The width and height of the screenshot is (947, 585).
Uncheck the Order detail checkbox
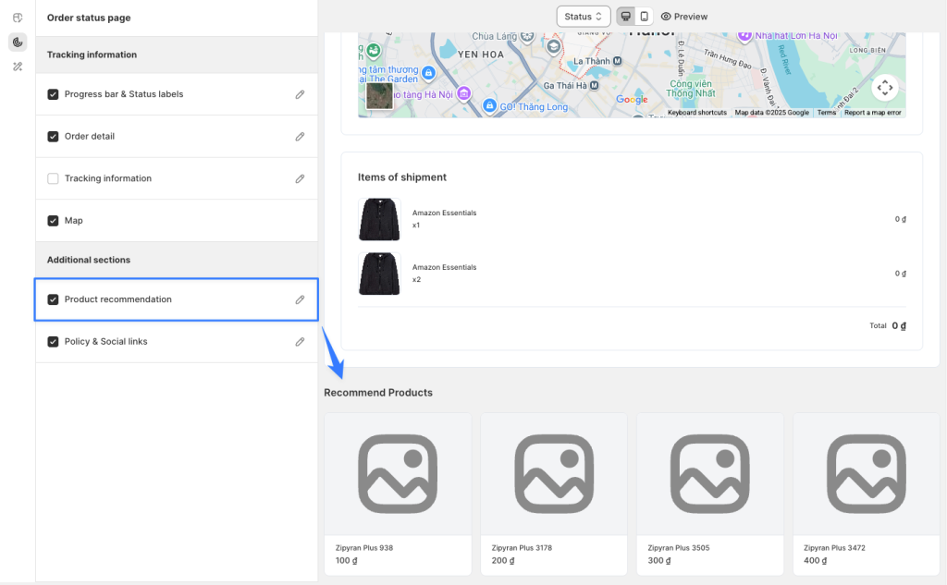pyautogui.click(x=53, y=137)
